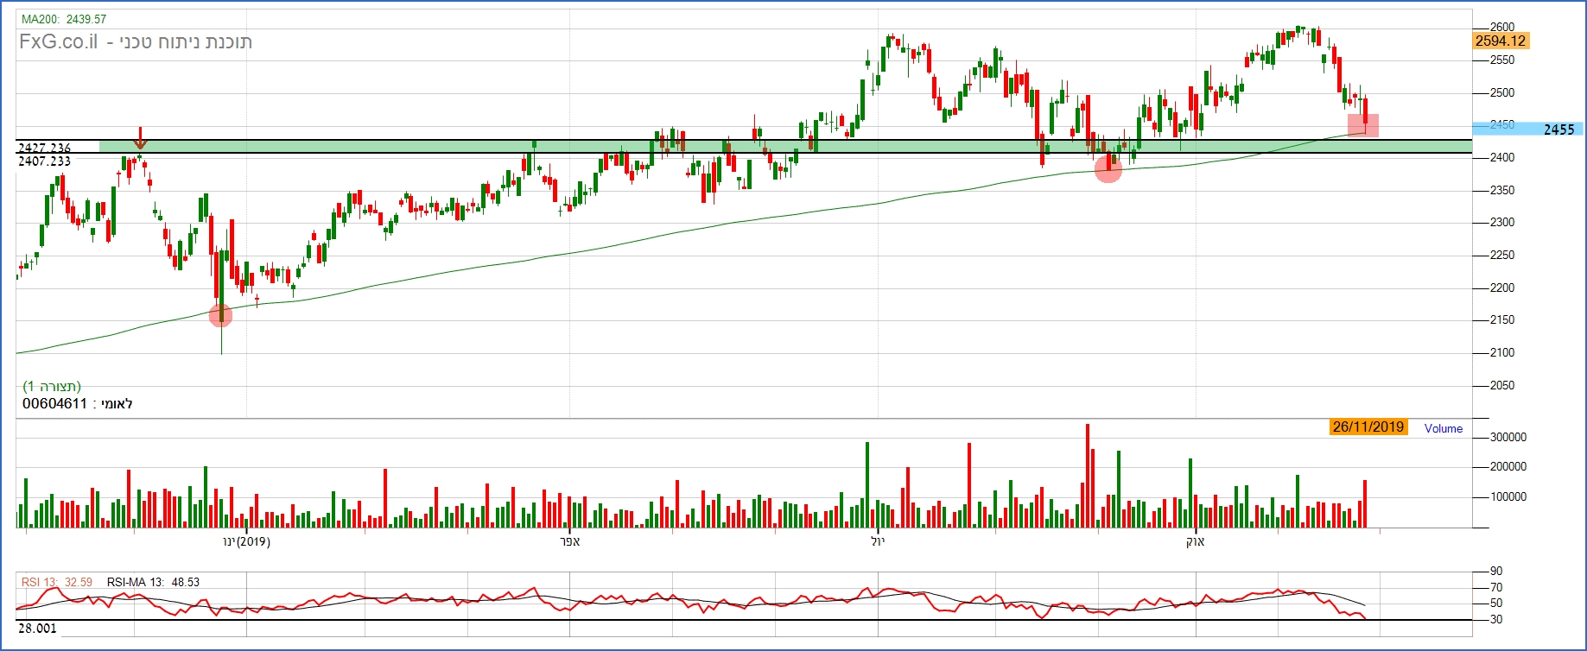Click the MA200: 2439.57 indicator label
The image size is (1587, 651).
point(64,19)
